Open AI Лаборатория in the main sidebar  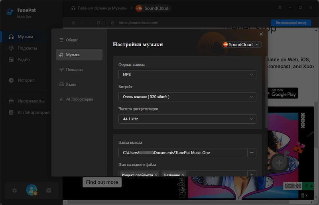[33, 112]
